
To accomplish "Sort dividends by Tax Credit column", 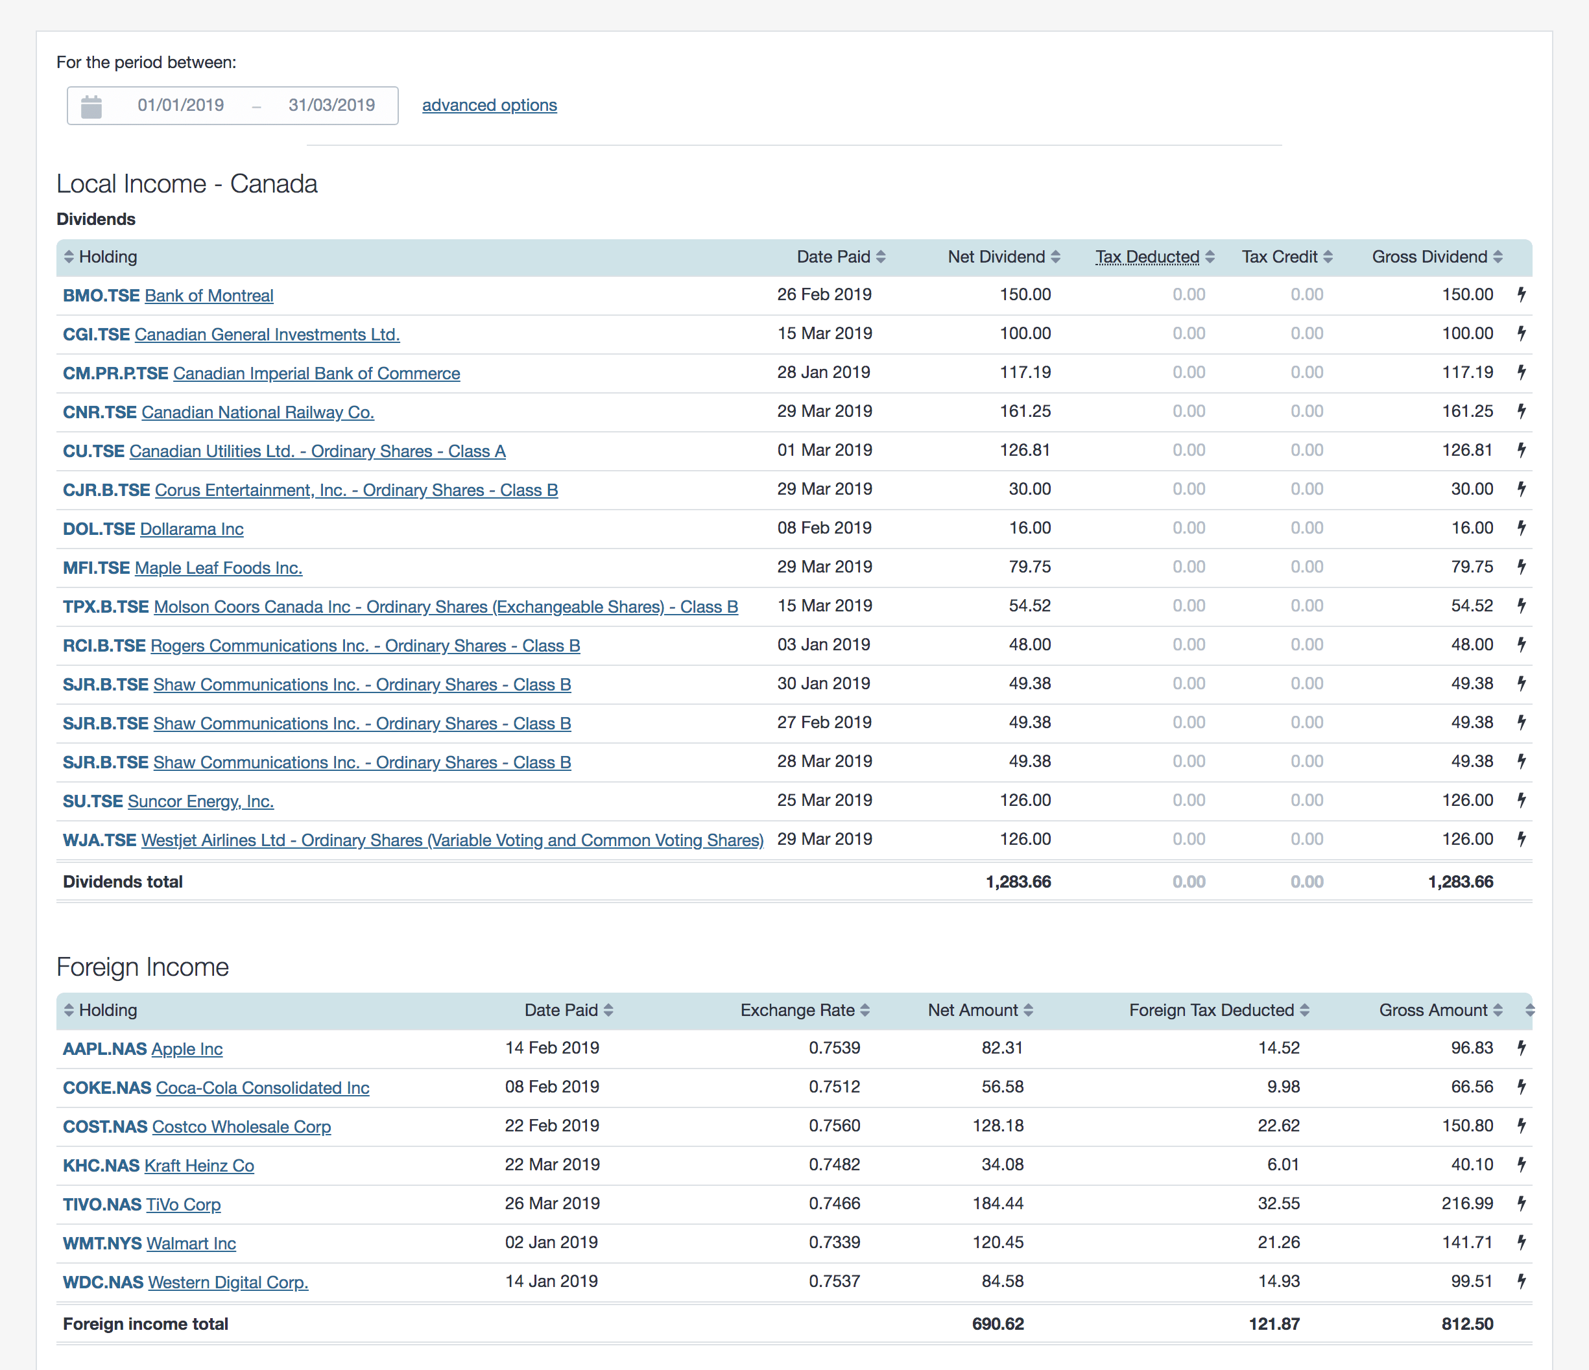I will [1287, 257].
